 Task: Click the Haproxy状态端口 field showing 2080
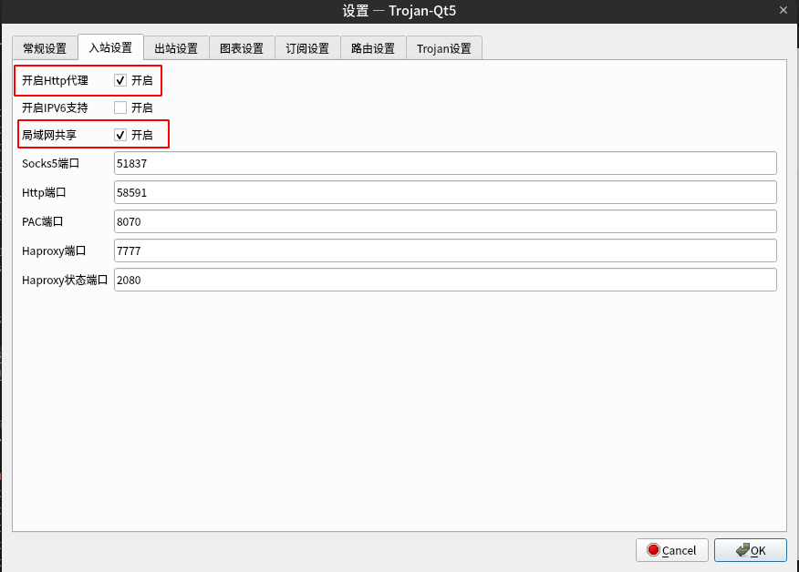(445, 280)
